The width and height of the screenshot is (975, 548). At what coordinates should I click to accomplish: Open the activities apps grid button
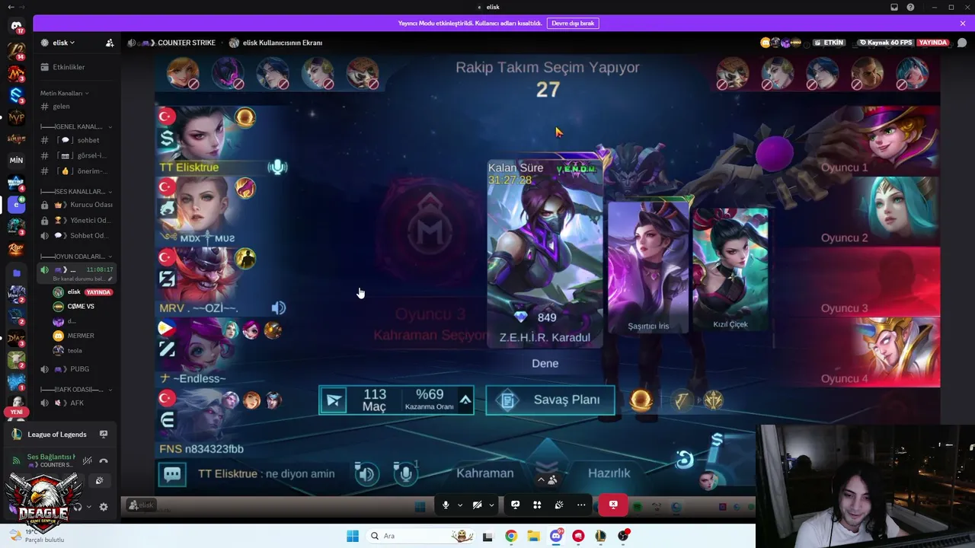pos(537,505)
